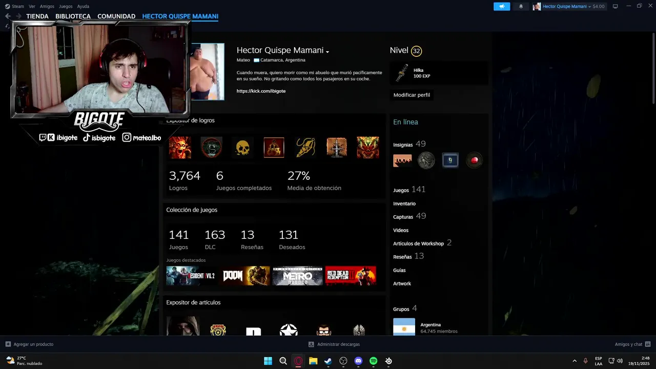656x369 pixels.
Task: Open the notifications bell
Action: [521, 6]
